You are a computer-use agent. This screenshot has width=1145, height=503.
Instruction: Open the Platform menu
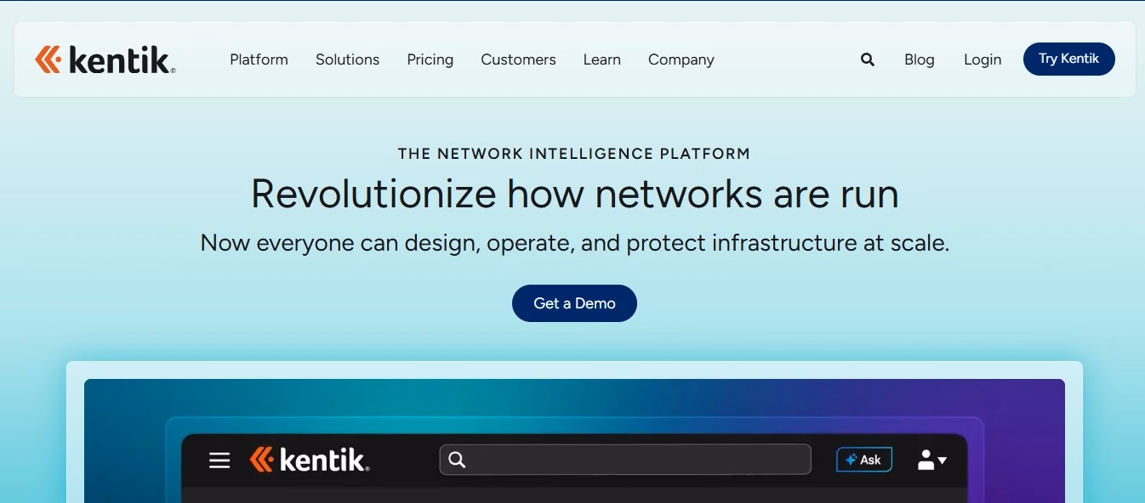tap(259, 59)
